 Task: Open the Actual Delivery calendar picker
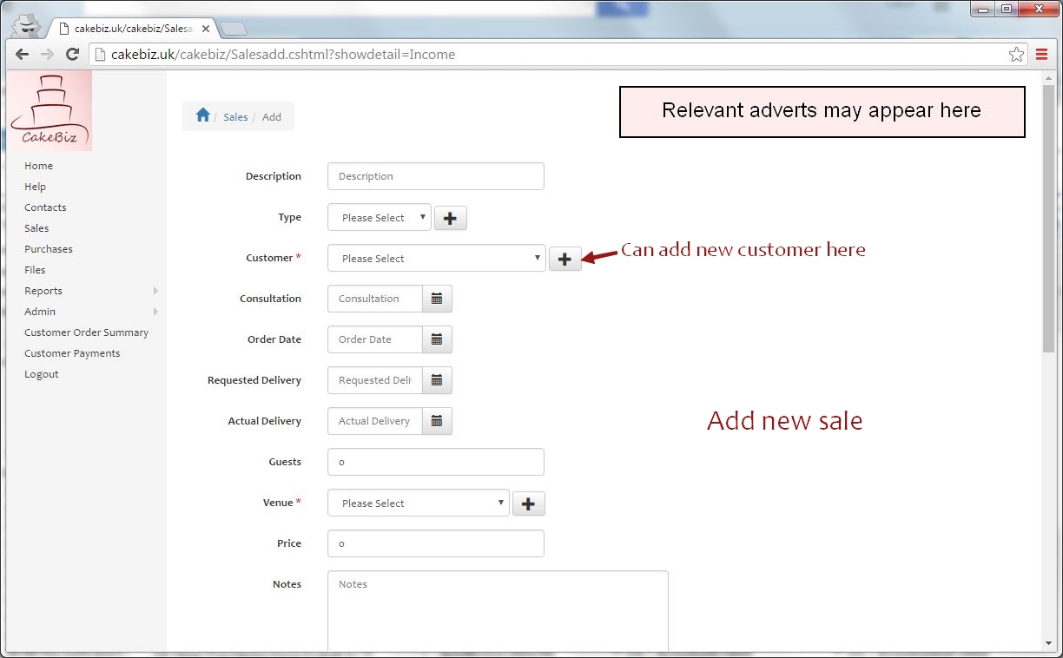[437, 421]
